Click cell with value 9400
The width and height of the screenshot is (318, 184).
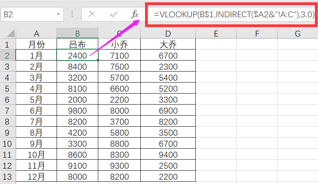click(168, 155)
